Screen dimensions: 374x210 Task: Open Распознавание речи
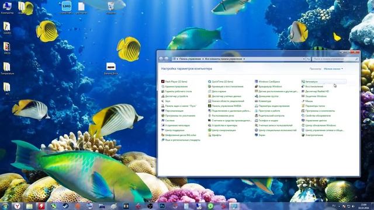pos(221,116)
